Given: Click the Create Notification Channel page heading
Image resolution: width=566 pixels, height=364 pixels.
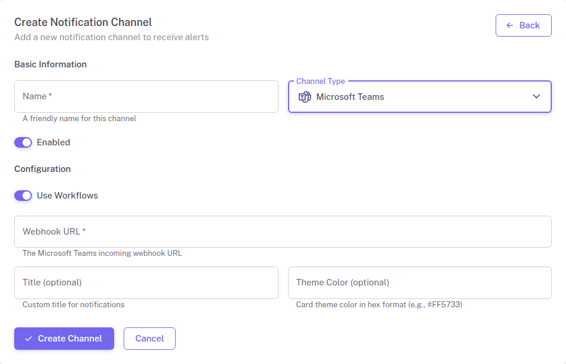Looking at the screenshot, I should tap(83, 22).
